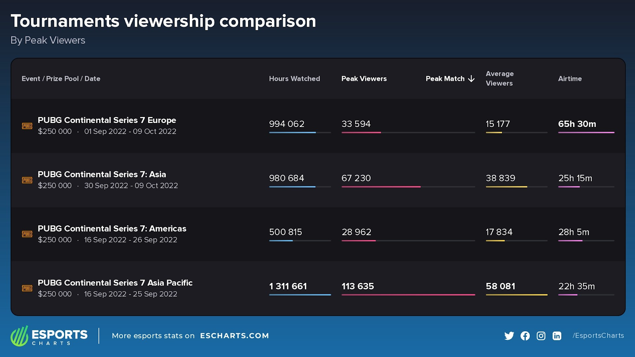
Task: Click Asia Pacific peak viewers red bar
Action: (x=408, y=295)
